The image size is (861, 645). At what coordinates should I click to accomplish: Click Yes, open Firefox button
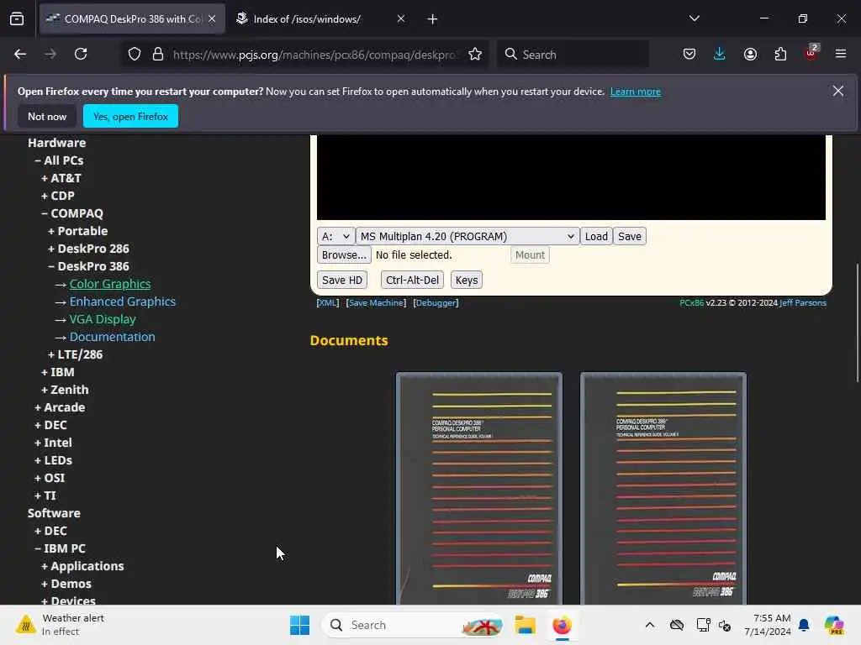[130, 116]
